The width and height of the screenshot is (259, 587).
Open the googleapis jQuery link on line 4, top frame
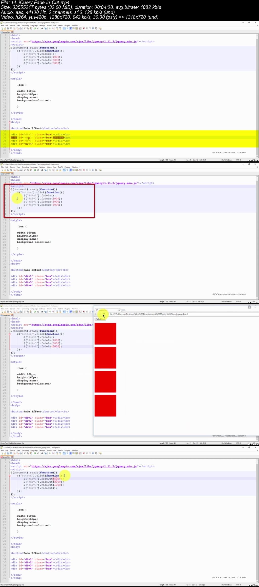click(x=84, y=42)
